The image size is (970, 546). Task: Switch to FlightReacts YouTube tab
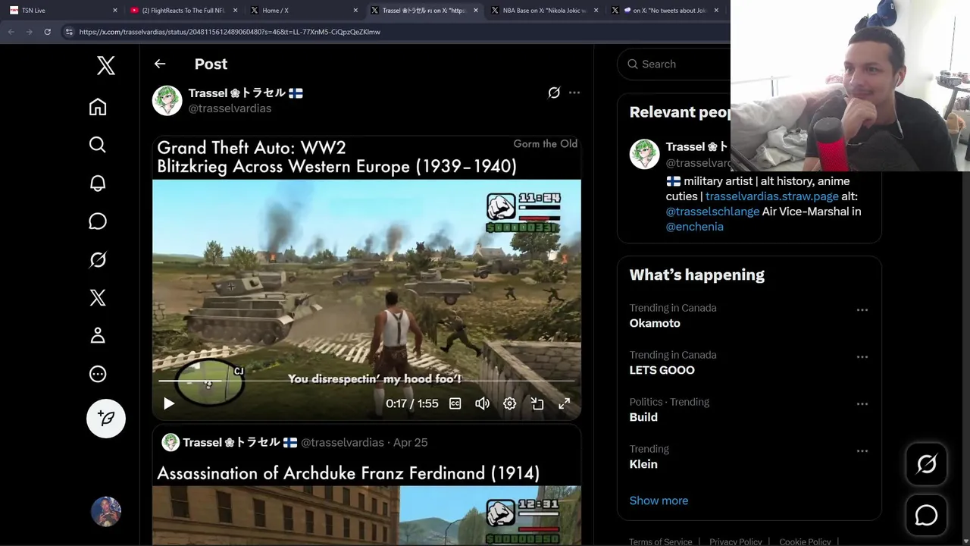[x=183, y=11]
